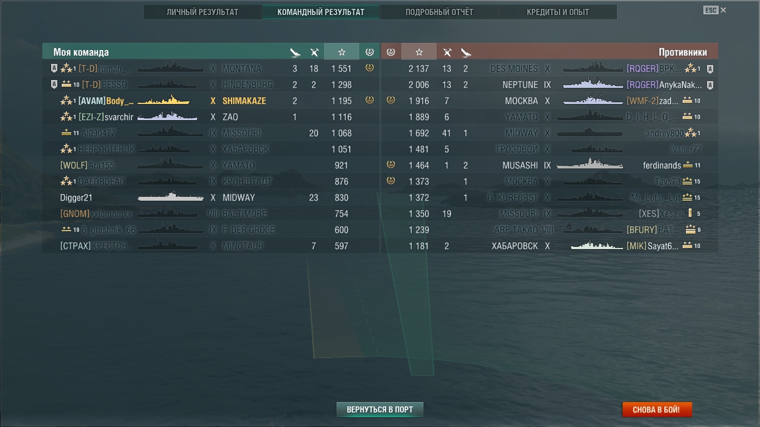The image size is (760, 427).
Task: Switch to Подробный отчёт tab
Action: point(439,12)
